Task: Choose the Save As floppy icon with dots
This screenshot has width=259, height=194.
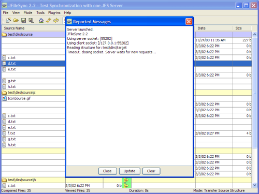Action: coord(31,21)
